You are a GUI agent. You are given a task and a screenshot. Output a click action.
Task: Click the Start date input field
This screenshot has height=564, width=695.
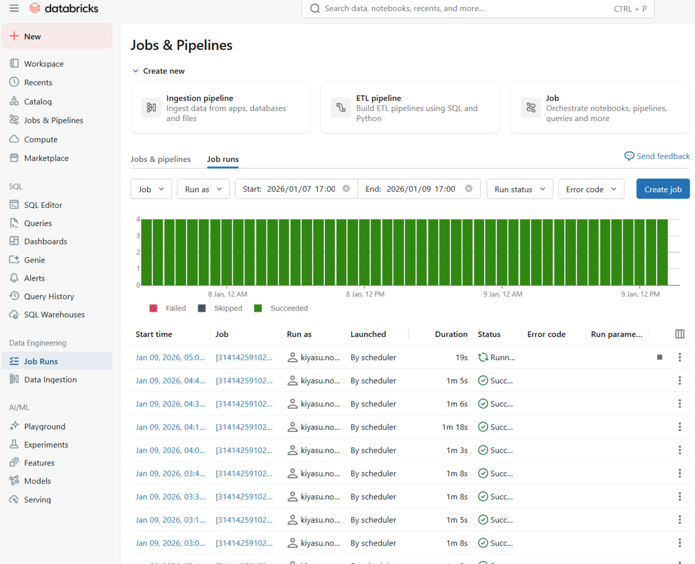pos(297,189)
